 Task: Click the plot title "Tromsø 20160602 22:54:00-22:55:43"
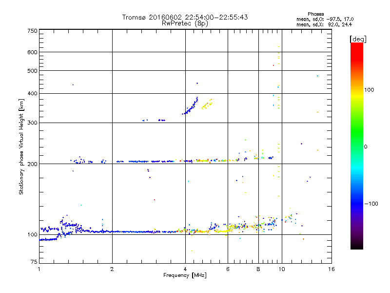pos(185,17)
